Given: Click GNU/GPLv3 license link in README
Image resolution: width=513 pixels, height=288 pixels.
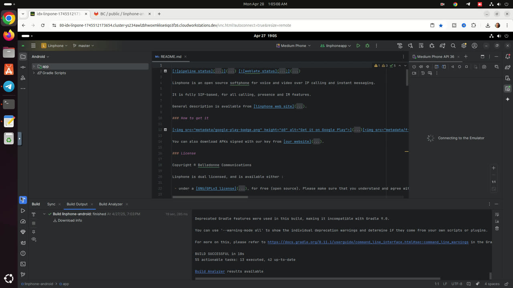Looking at the screenshot, I should coord(216,188).
